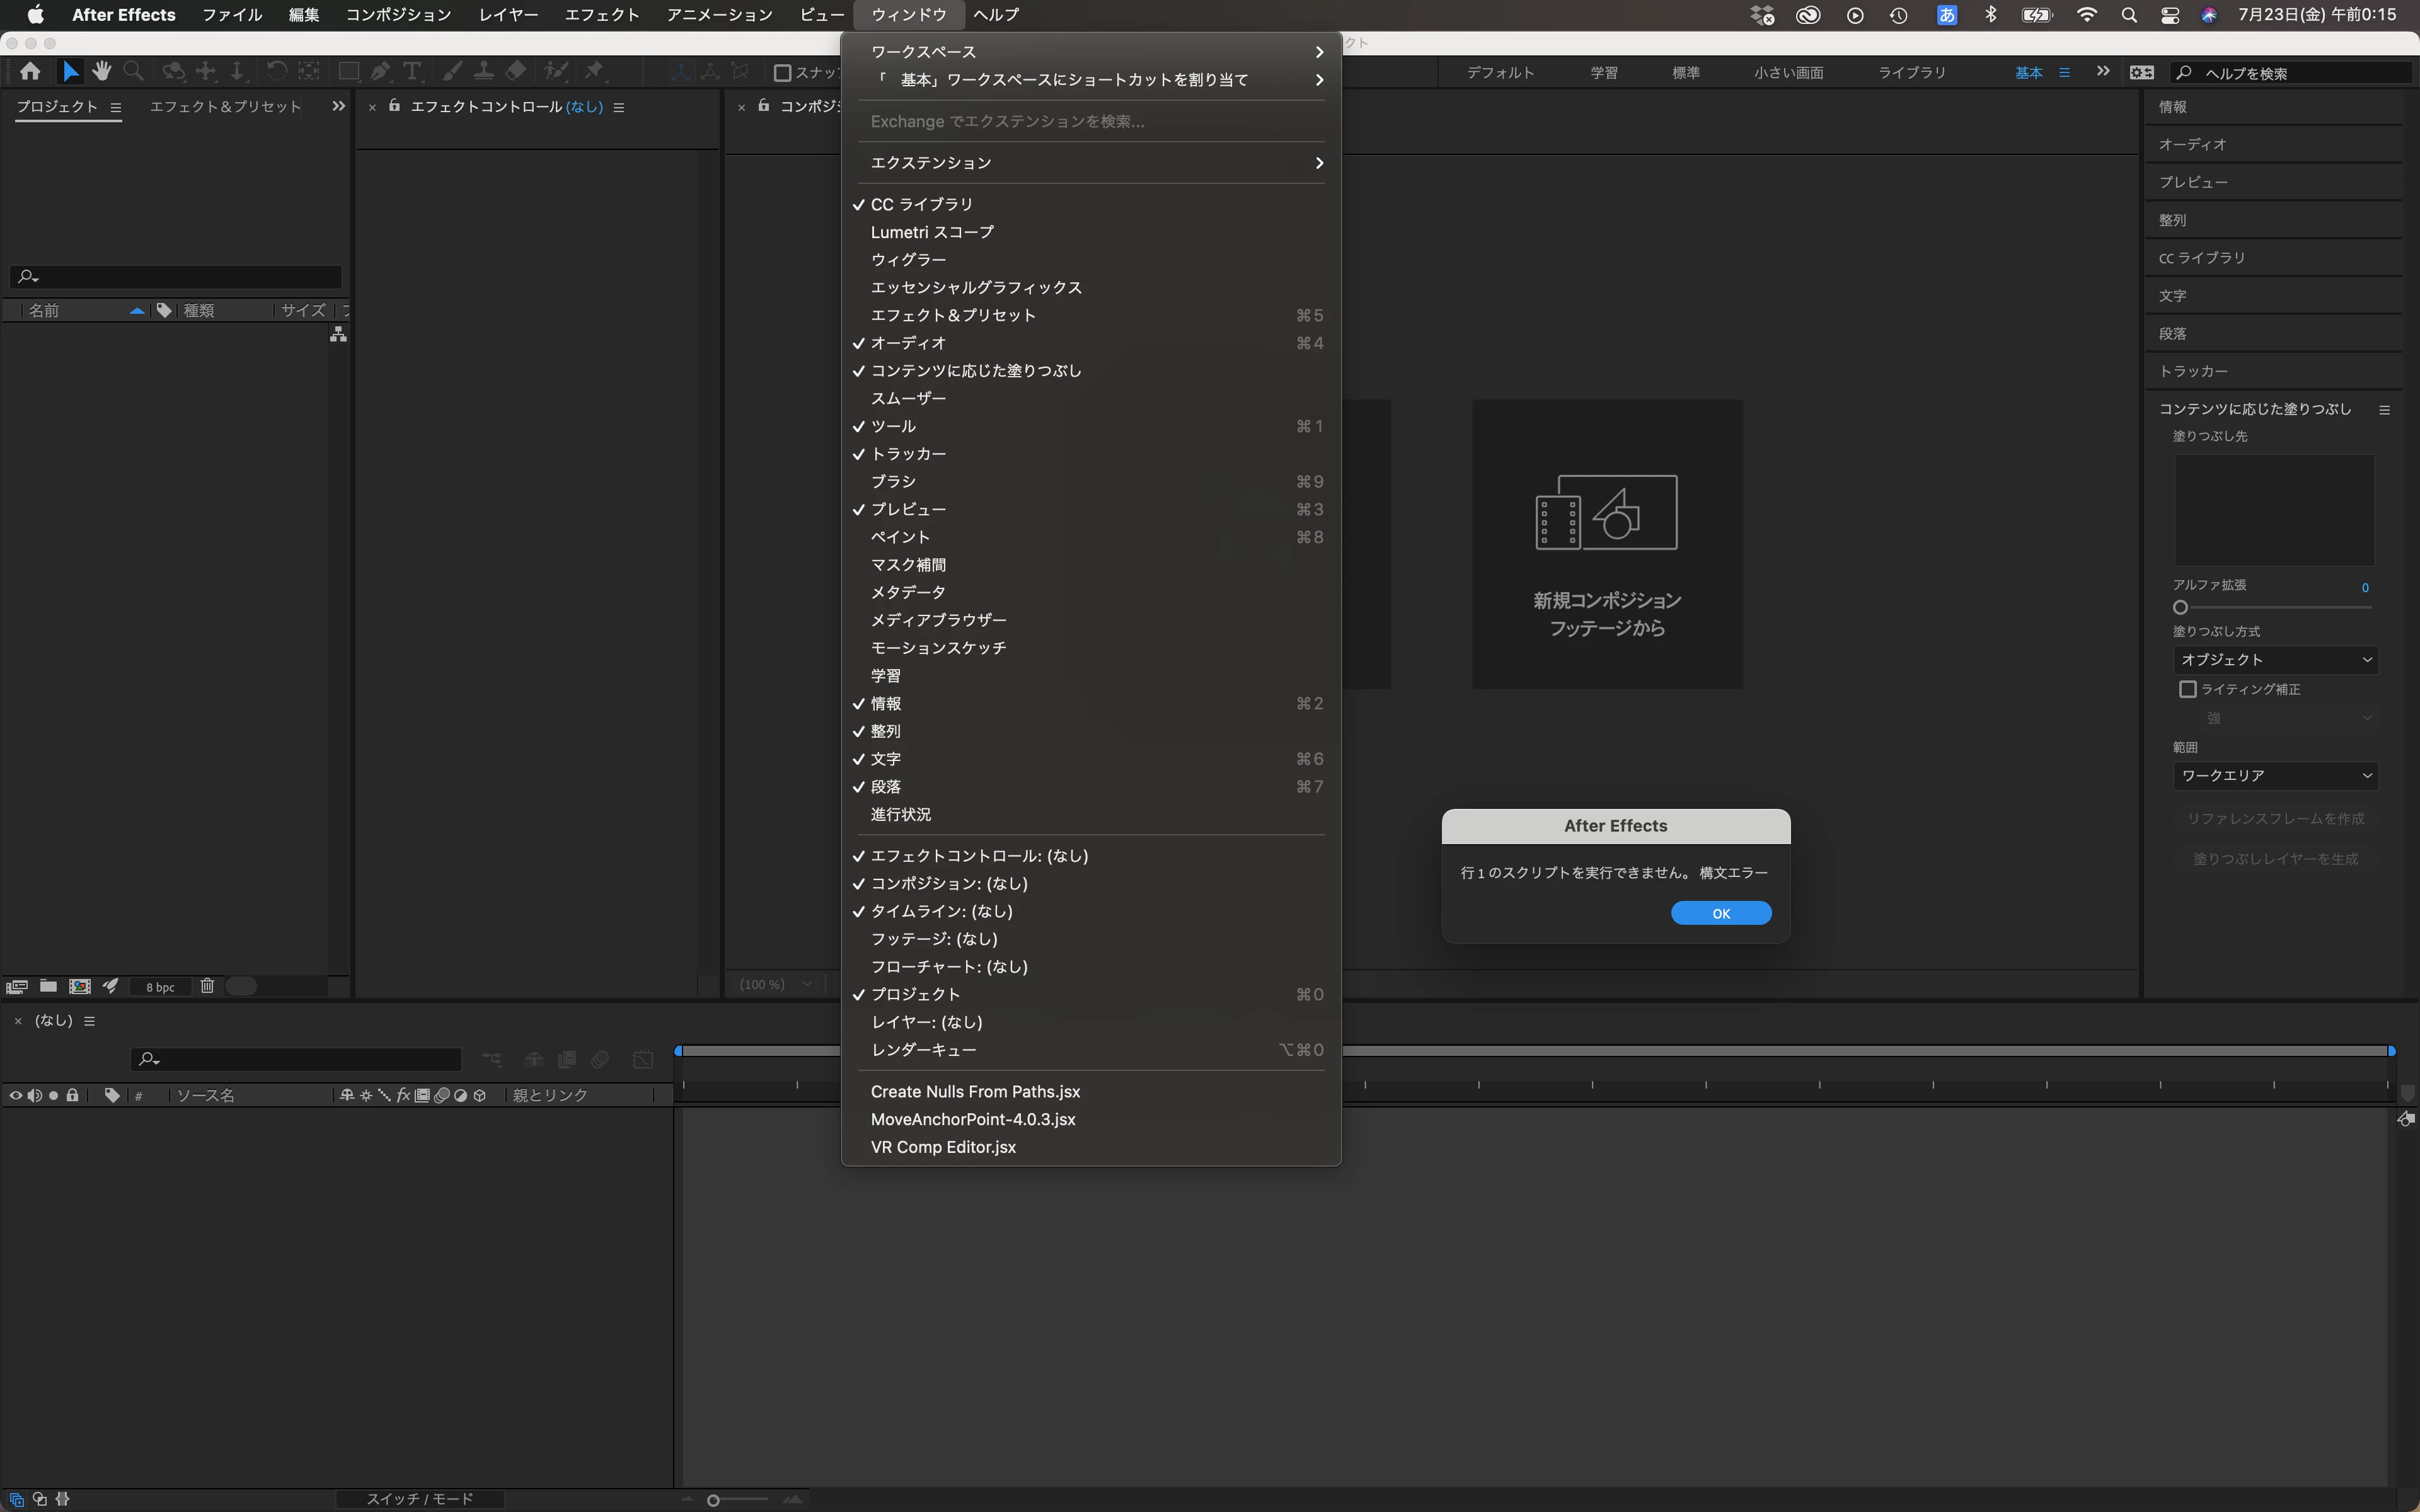Adjust the アルファ拡張 slider handle
The height and width of the screenshot is (1512, 2420).
(2180, 608)
